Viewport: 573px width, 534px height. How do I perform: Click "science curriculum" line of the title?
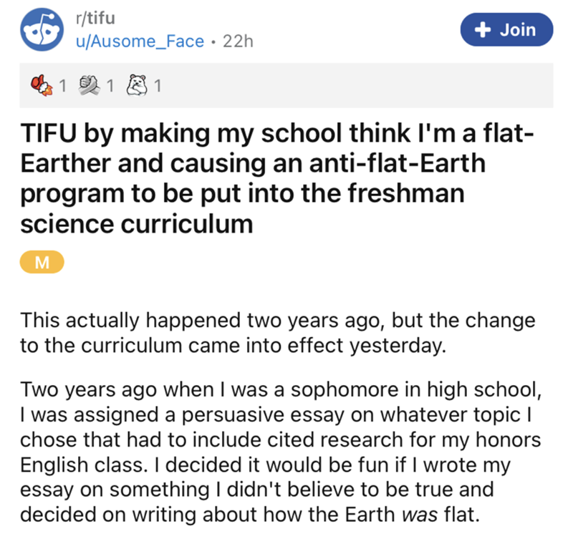tap(137, 224)
